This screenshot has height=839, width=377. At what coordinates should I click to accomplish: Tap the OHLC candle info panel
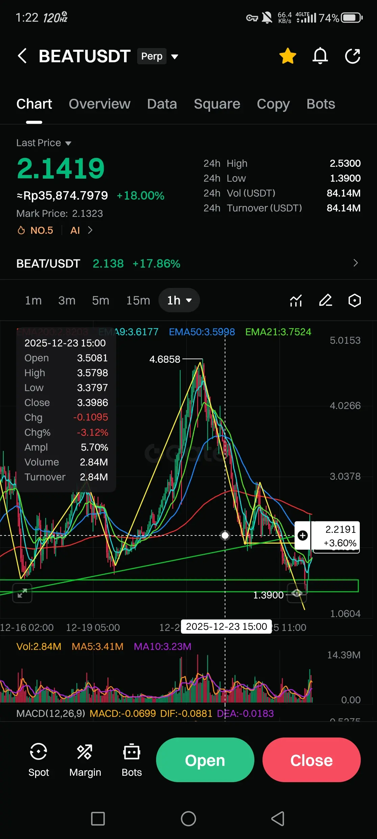click(66, 410)
